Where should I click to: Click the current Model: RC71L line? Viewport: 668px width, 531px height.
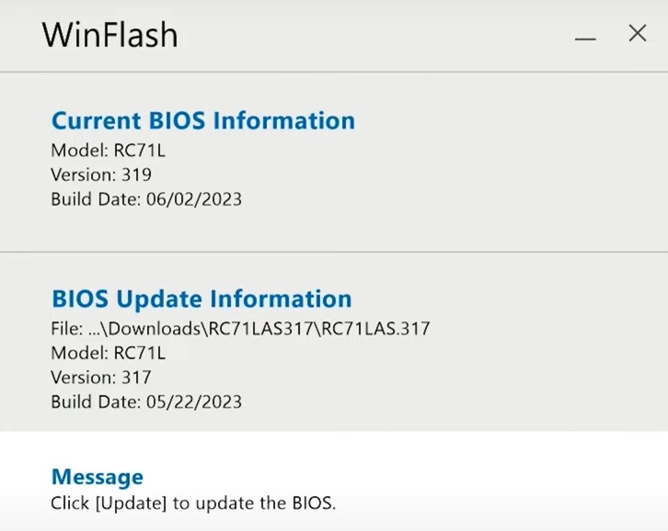109,150
